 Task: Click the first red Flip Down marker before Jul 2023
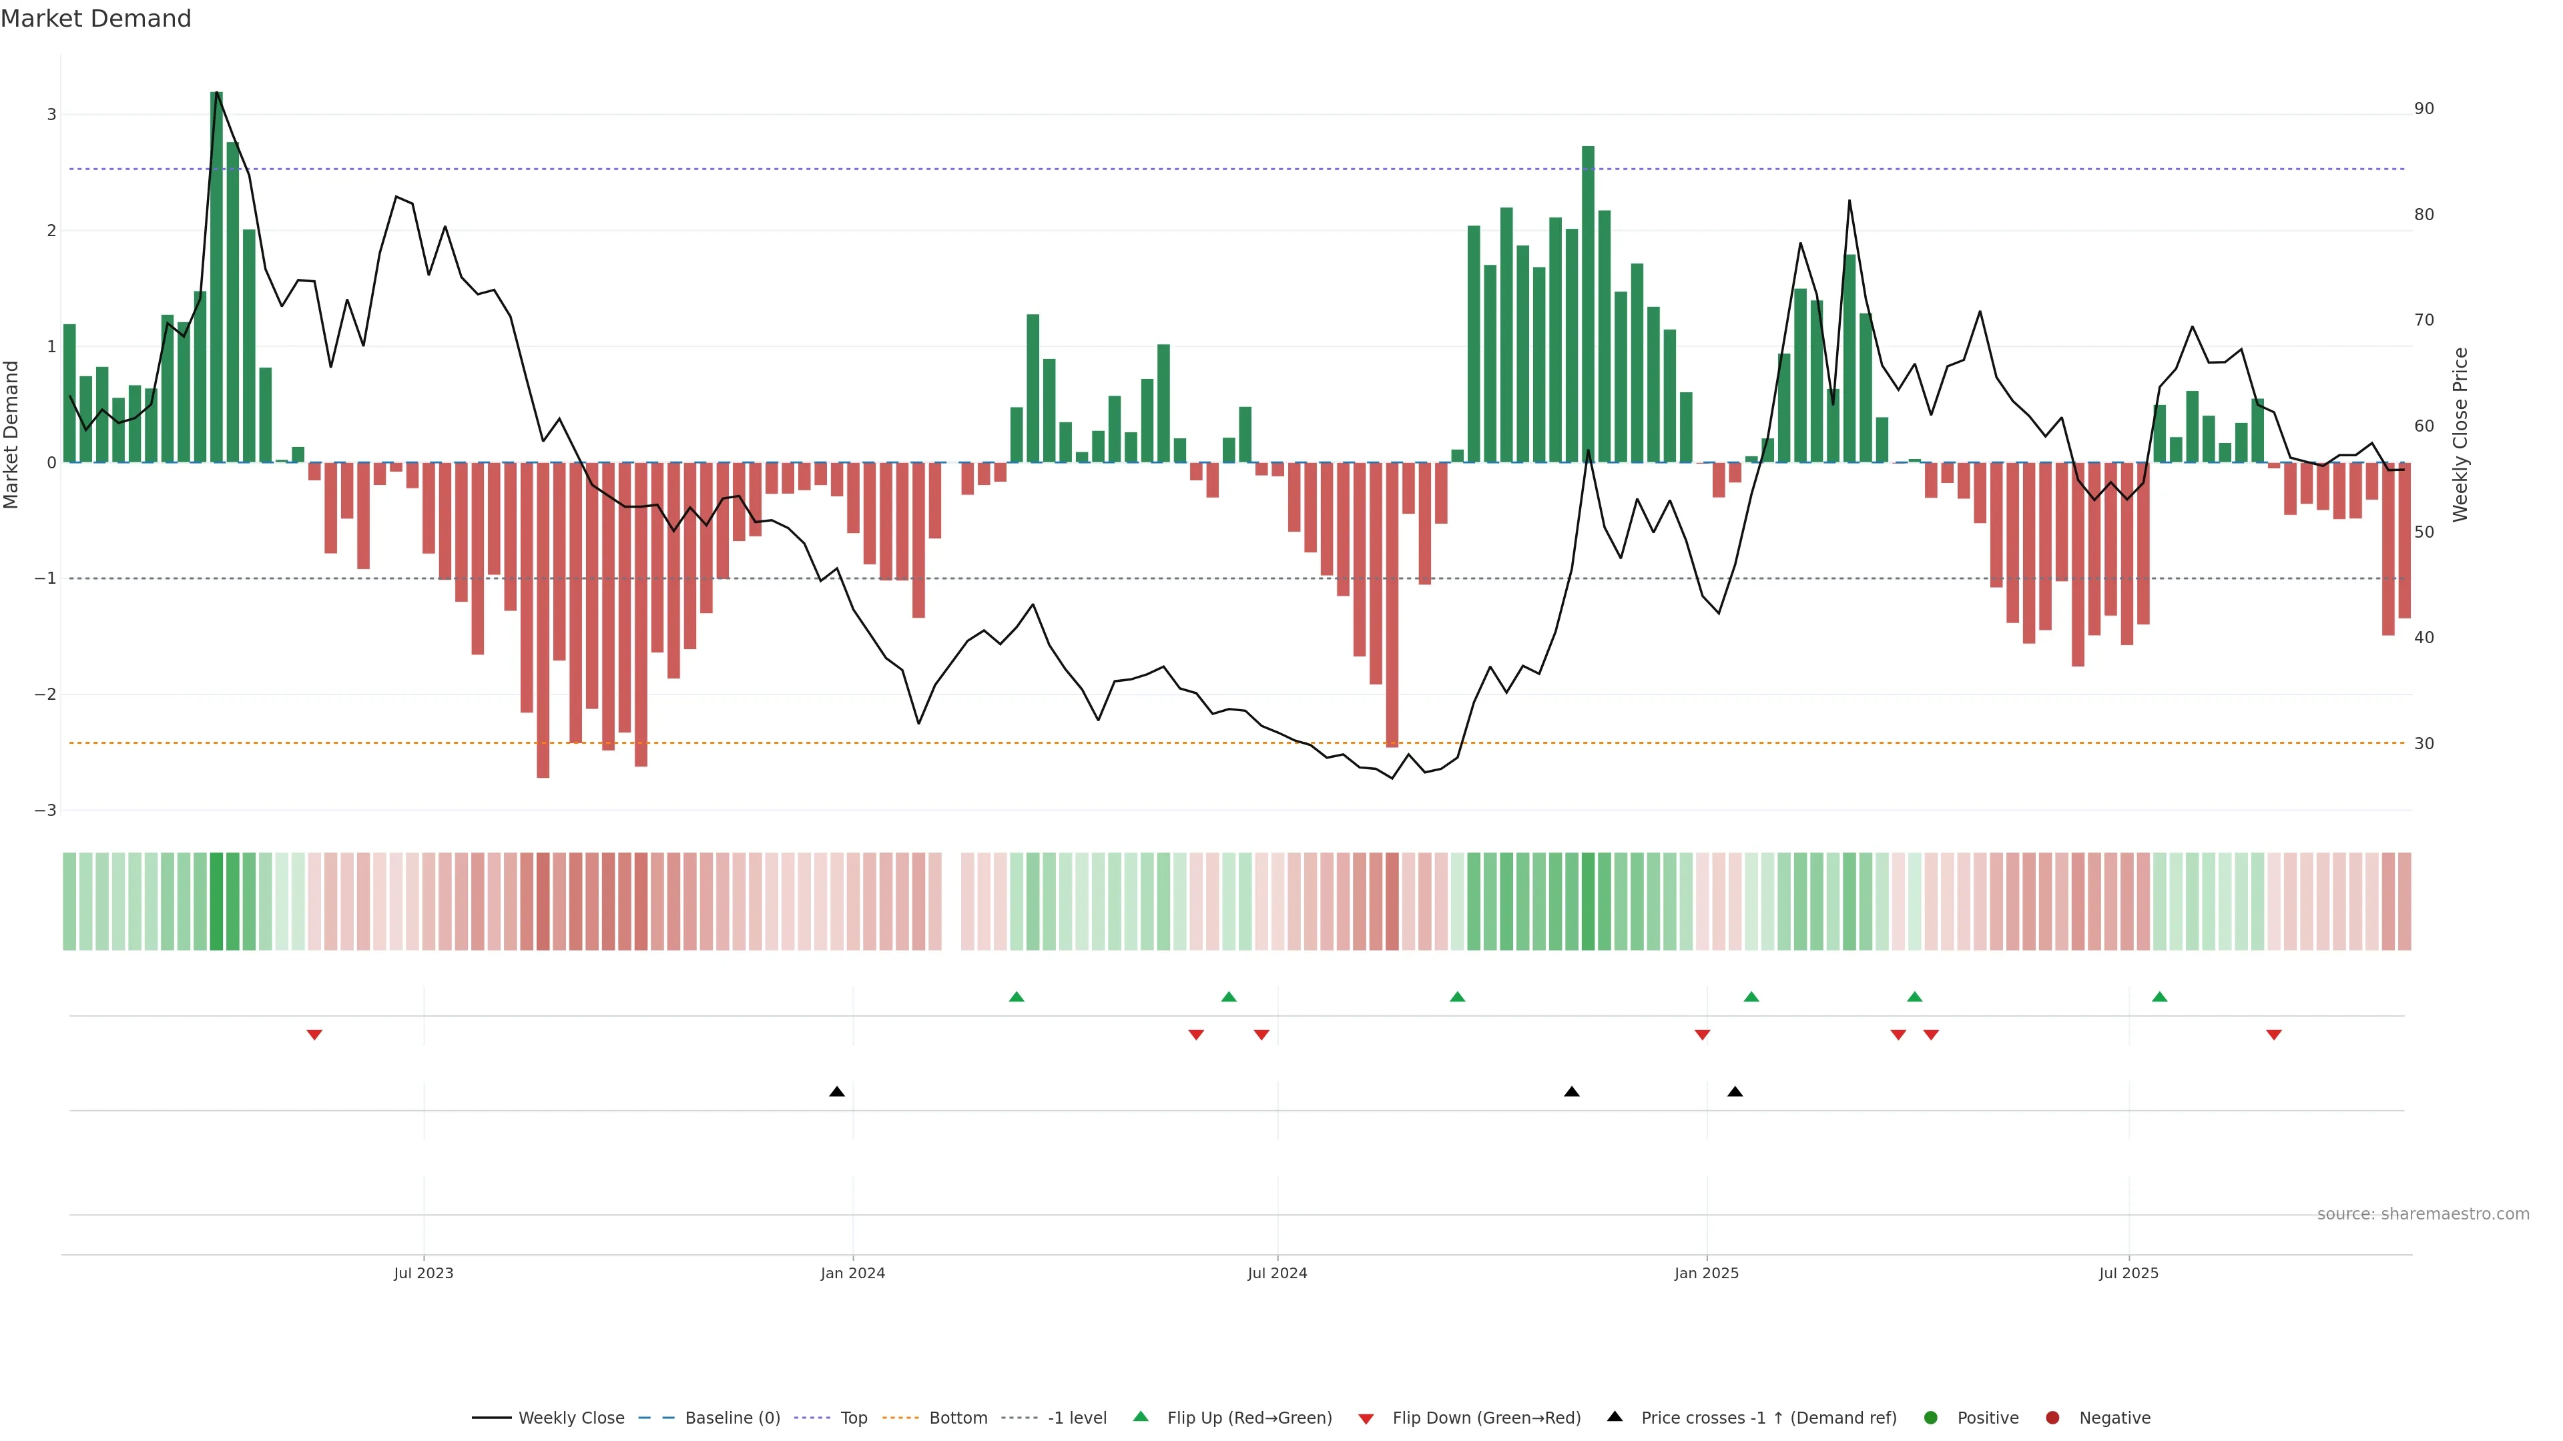tap(314, 1035)
